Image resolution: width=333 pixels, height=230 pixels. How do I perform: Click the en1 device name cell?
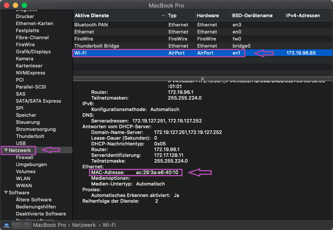pyautogui.click(x=236, y=53)
